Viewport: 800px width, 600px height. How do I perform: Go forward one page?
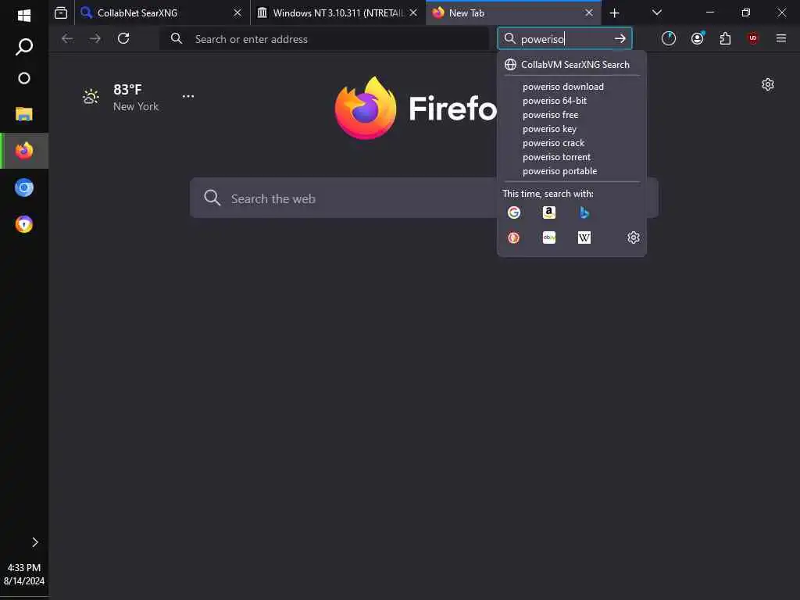pos(95,39)
